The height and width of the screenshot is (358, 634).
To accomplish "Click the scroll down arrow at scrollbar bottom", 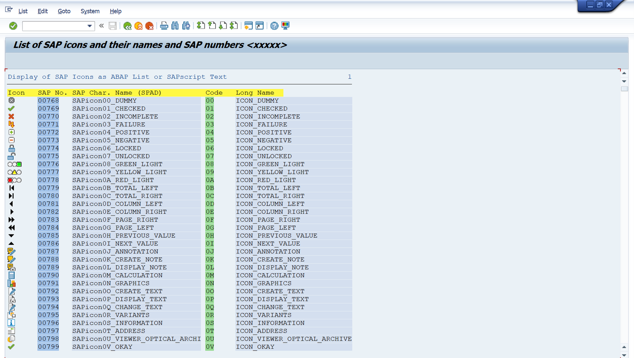I will click(x=624, y=355).
